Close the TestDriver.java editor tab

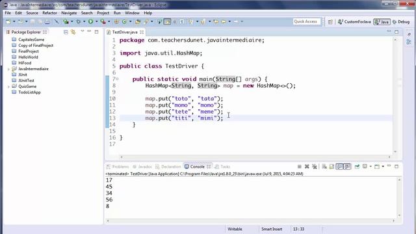pos(142,32)
